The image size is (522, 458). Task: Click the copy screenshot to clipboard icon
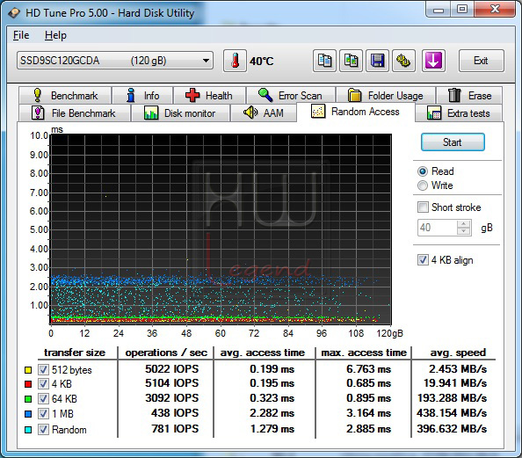tap(351, 61)
